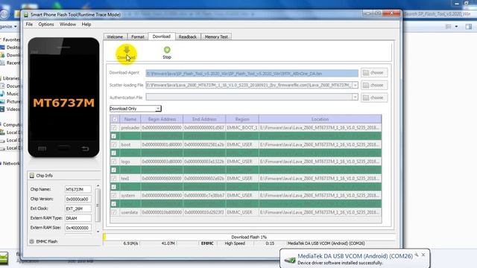
Task: Click the Extern RAM Size field 0x40000000
Action: tap(78, 228)
